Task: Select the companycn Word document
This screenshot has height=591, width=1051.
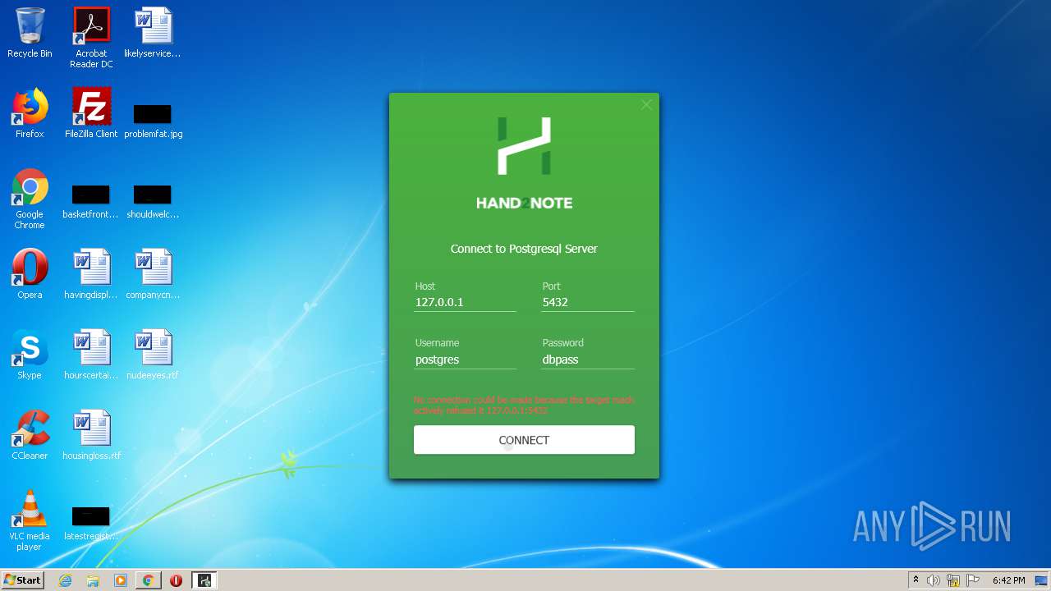Action: pyautogui.click(x=153, y=274)
